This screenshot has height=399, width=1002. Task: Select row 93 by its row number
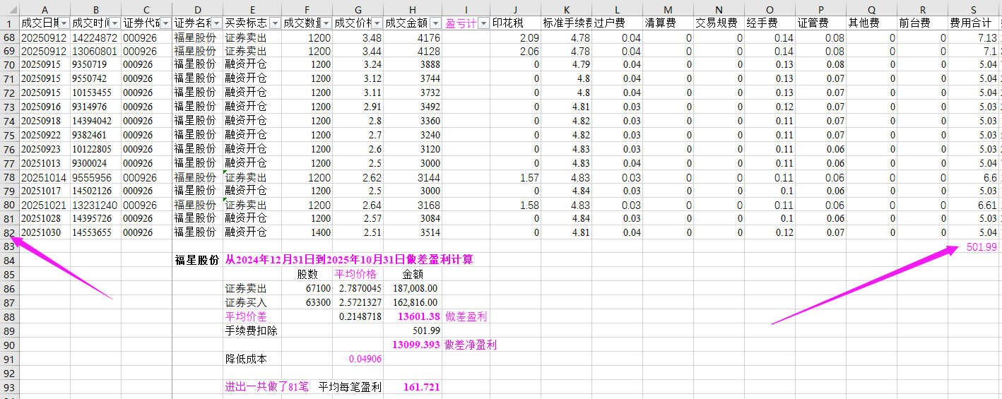tap(9, 387)
